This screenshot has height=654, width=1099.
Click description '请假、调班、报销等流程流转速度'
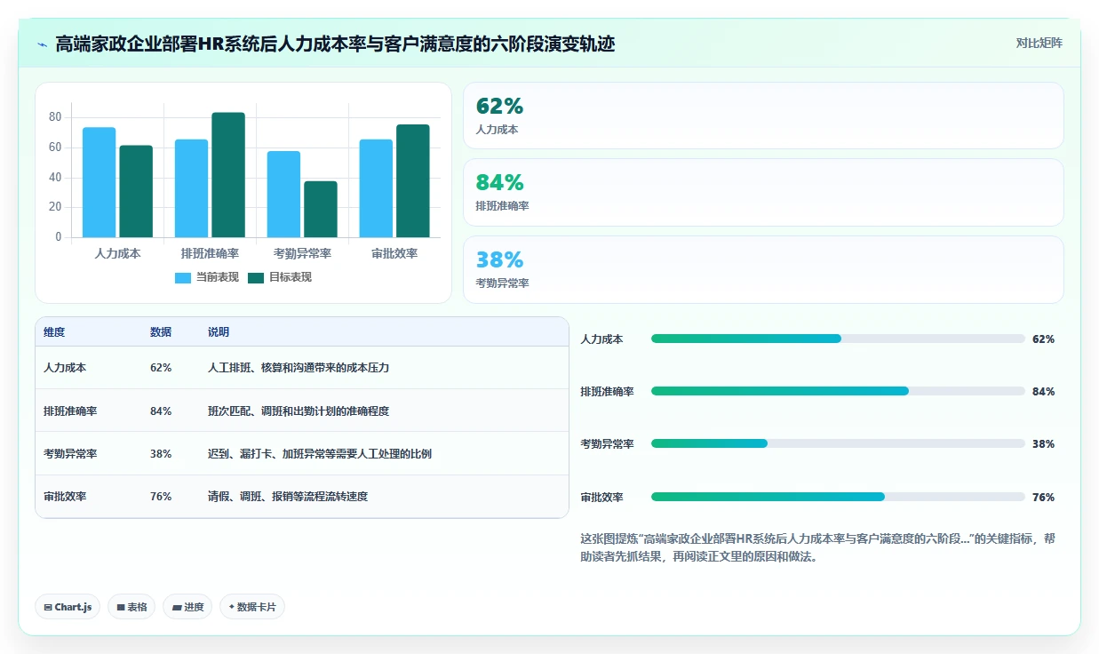(x=288, y=496)
